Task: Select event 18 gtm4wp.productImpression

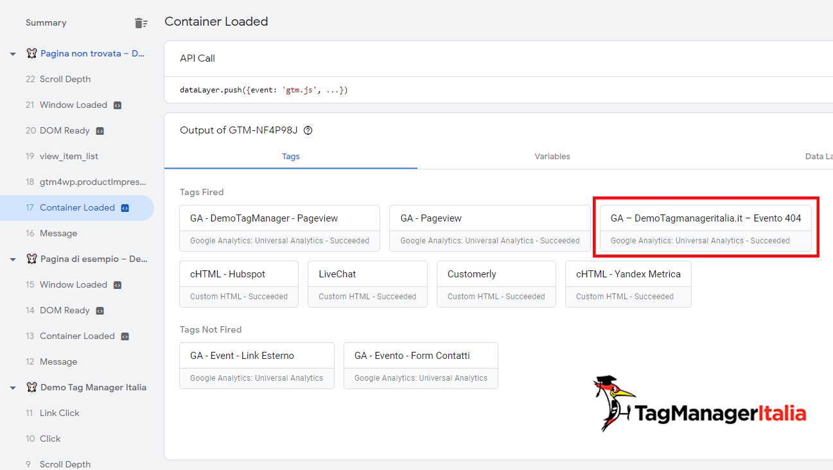Action: click(77, 182)
